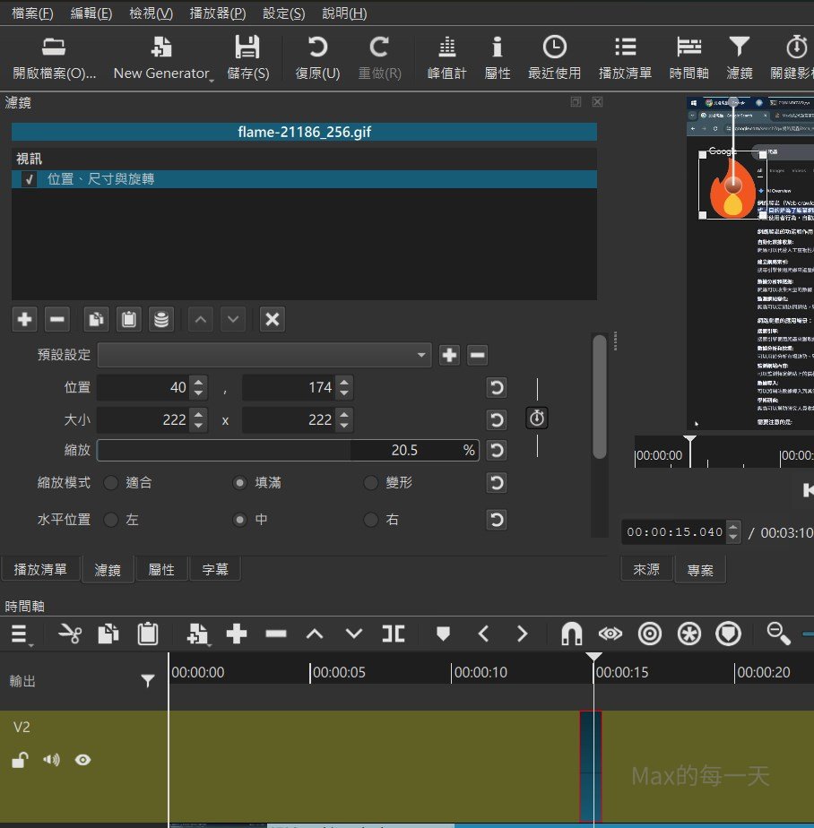Screen dimensions: 814x828
Task: Click the ripple all tracks asterisk icon
Action: [x=689, y=634]
